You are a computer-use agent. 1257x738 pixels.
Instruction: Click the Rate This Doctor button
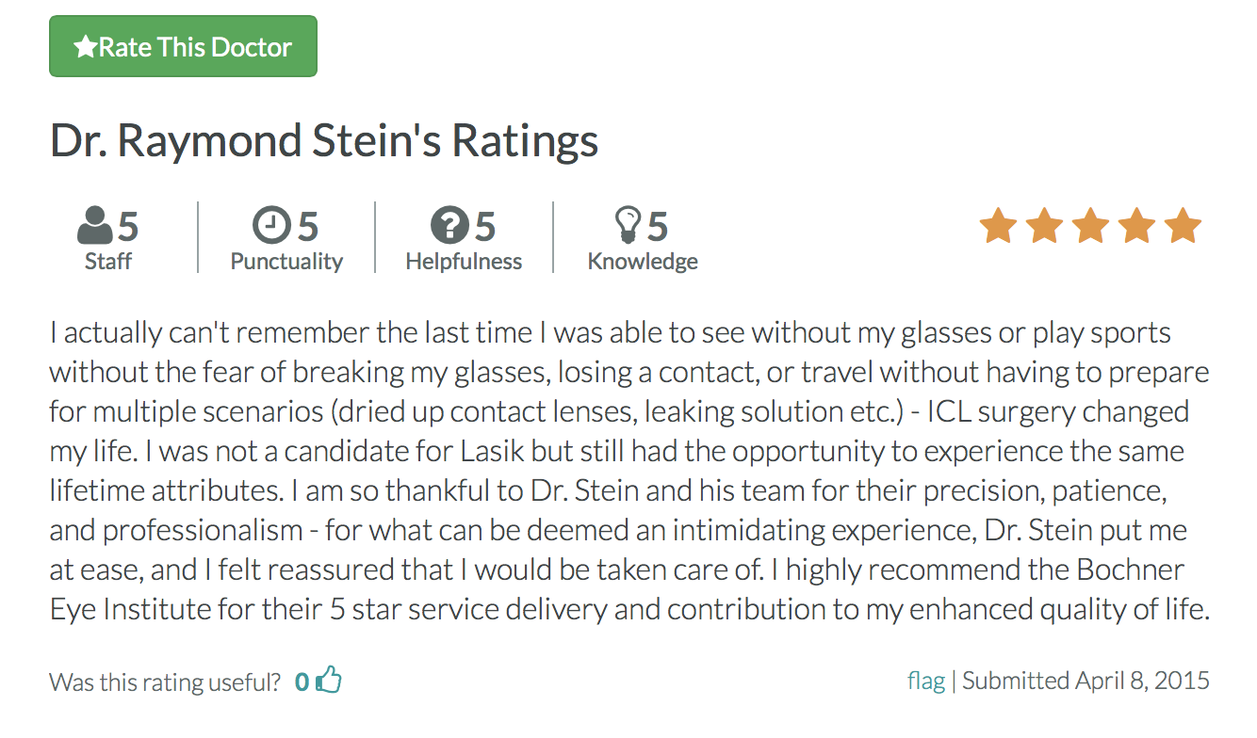click(x=183, y=46)
